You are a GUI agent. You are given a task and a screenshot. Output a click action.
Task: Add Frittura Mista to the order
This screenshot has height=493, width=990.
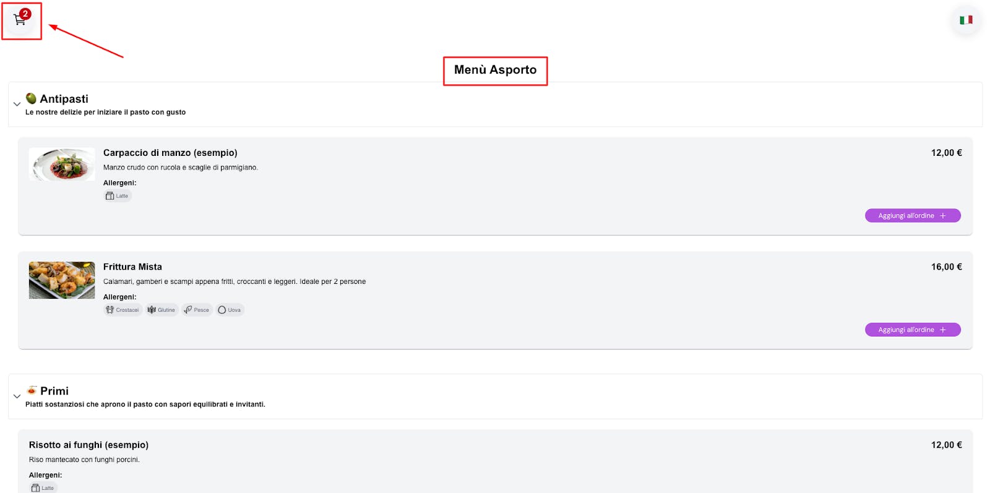coord(912,330)
